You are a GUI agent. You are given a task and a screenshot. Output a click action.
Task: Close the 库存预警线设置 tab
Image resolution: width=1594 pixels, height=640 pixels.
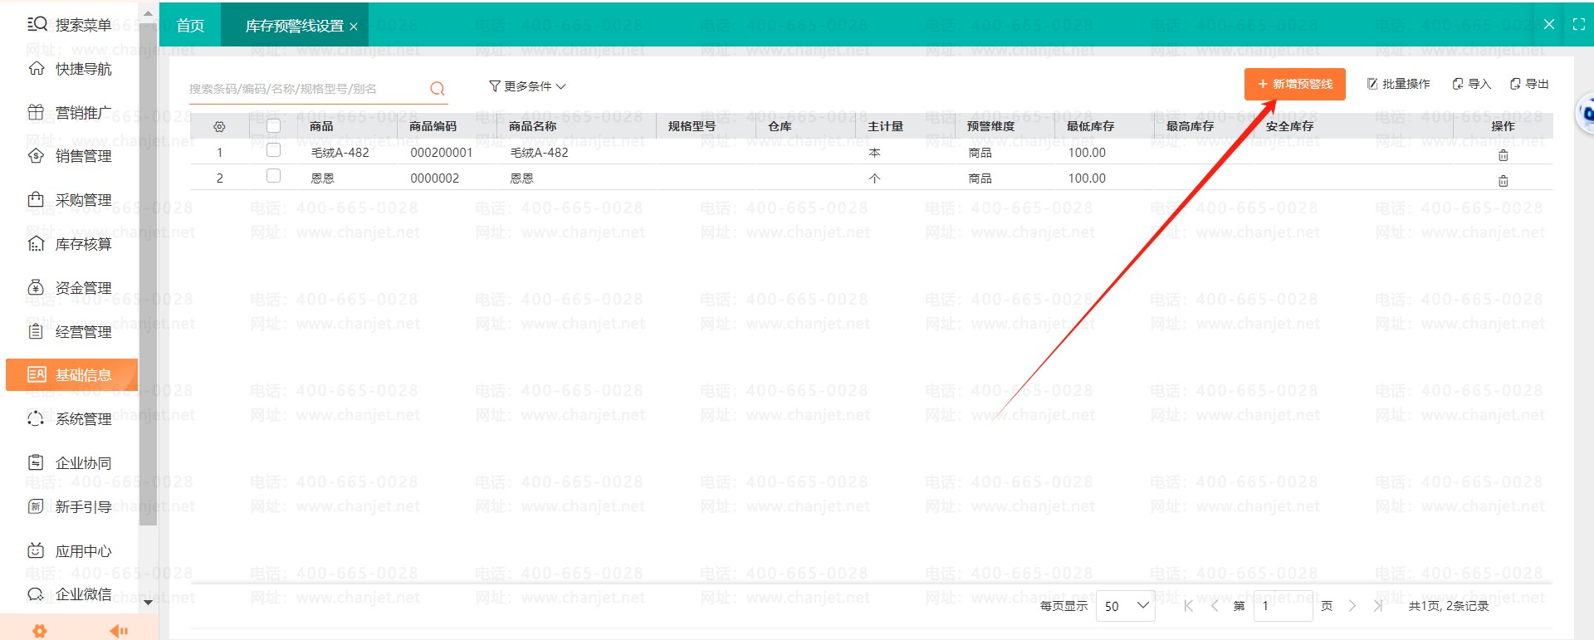pos(354,27)
